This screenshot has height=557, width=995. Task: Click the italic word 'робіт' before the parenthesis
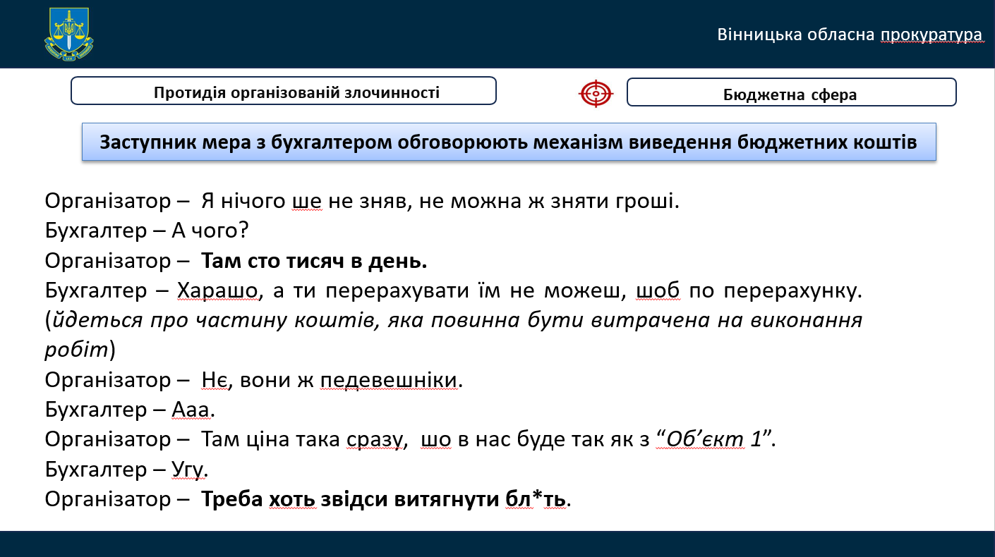coord(76,350)
